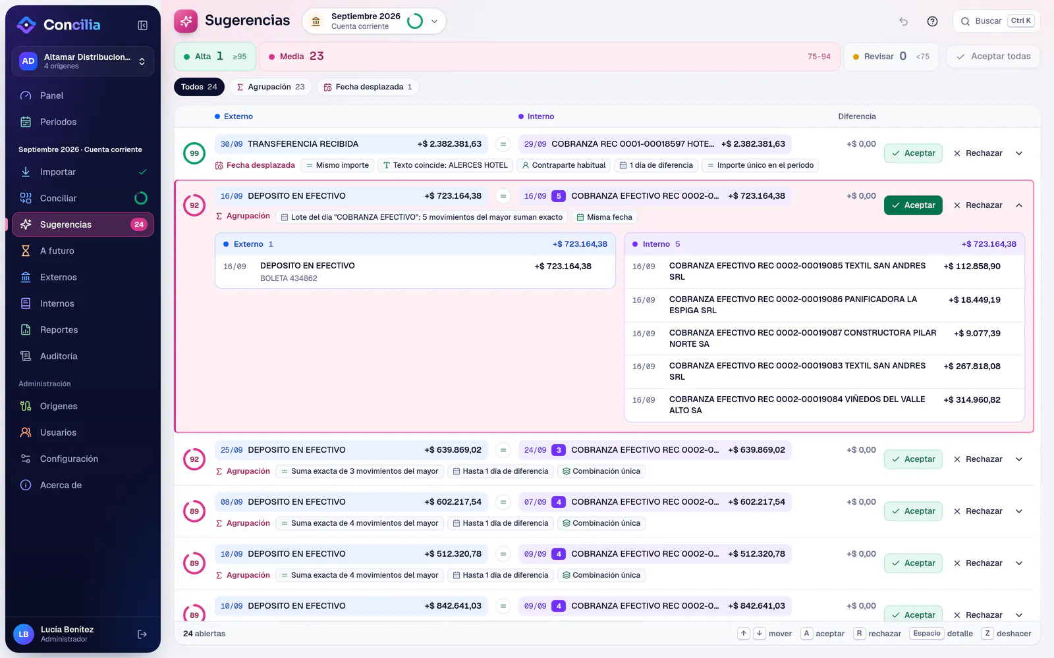Image resolution: width=1054 pixels, height=658 pixels.
Task: Open Reportes document icon
Action: [x=26, y=330]
